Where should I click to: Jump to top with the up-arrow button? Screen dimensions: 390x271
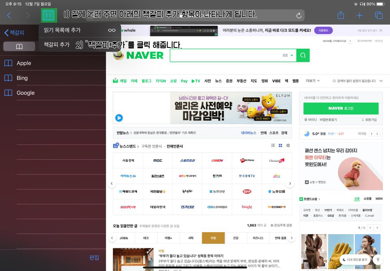[x=378, y=260]
